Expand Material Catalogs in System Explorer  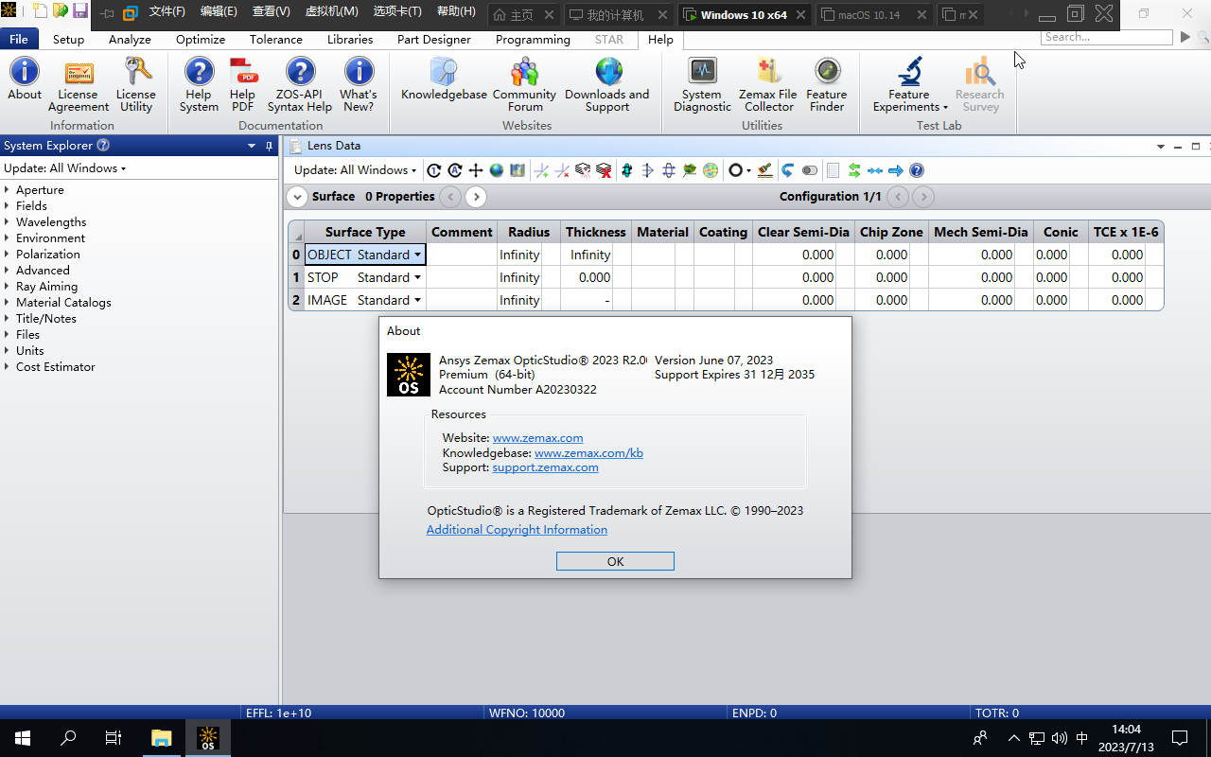tap(8, 303)
